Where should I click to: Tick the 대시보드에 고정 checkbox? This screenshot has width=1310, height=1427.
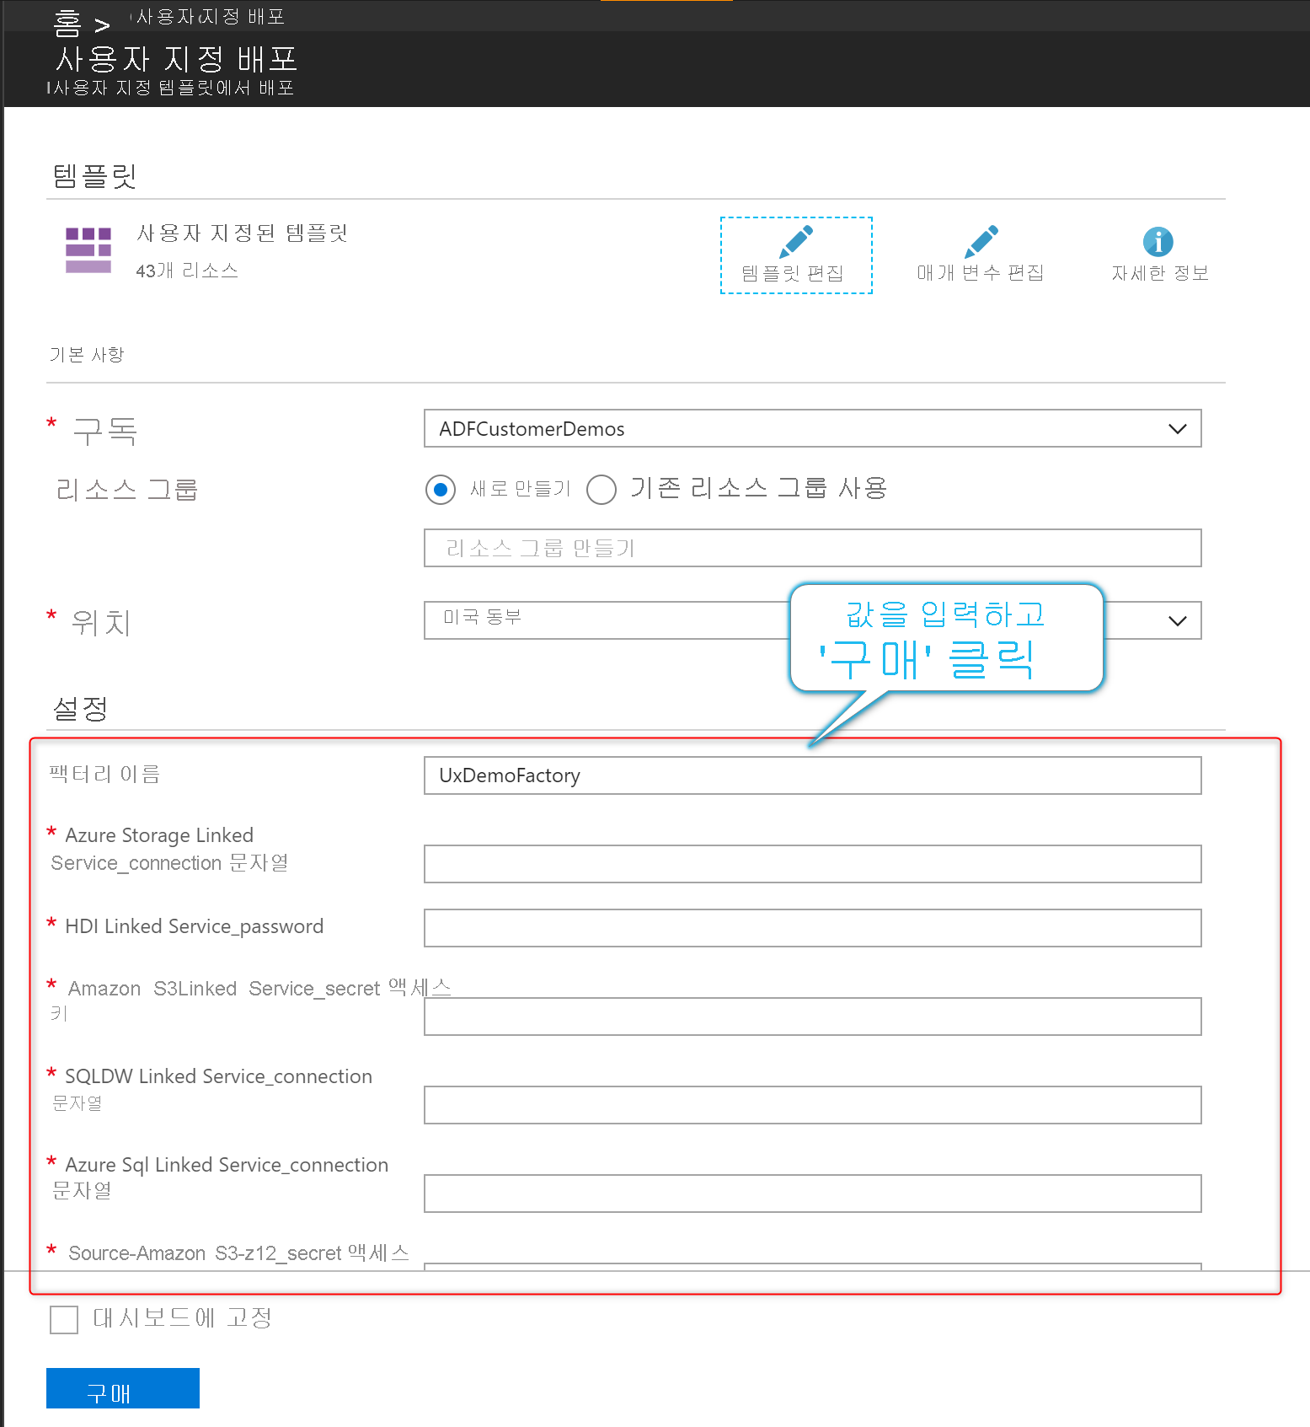(x=64, y=1319)
